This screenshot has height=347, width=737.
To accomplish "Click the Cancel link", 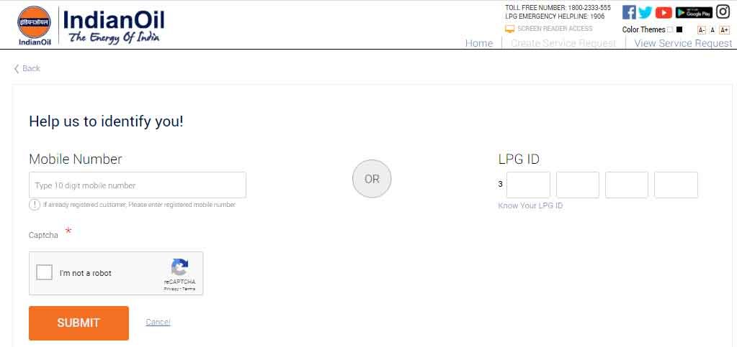I will point(158,322).
